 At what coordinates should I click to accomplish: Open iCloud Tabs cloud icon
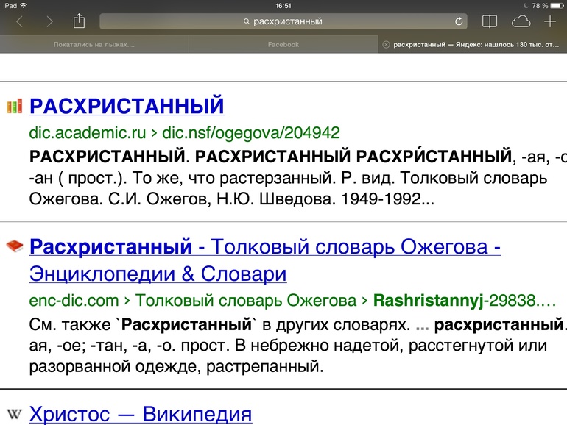pyautogui.click(x=521, y=21)
